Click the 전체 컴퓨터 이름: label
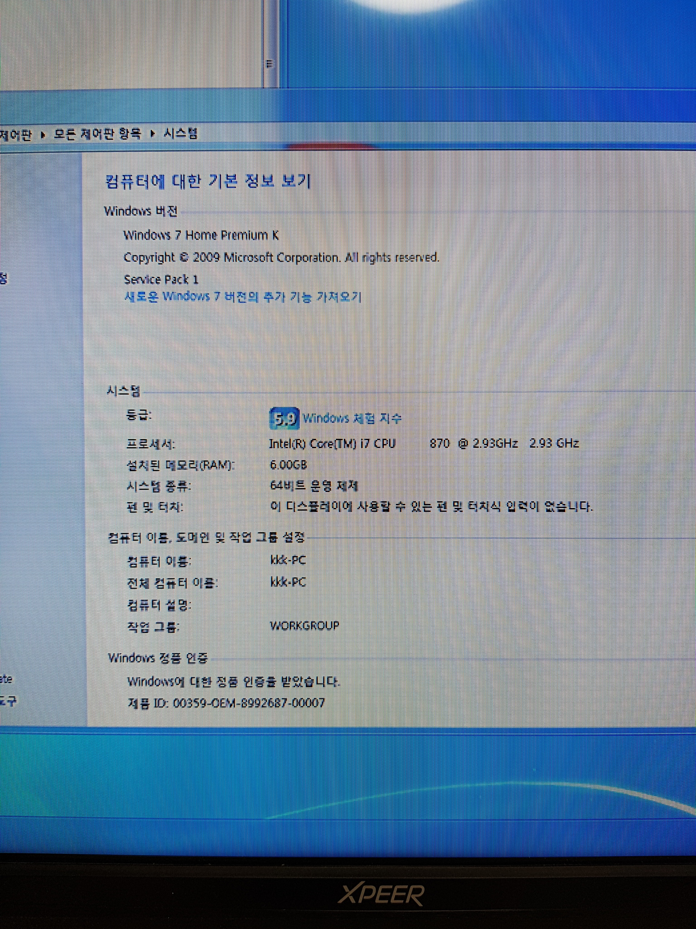This screenshot has width=696, height=929. click(x=173, y=583)
